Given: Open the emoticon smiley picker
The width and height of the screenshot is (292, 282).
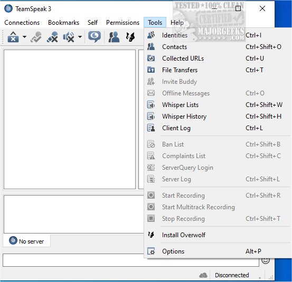Looking at the screenshot, I should coord(266,260).
